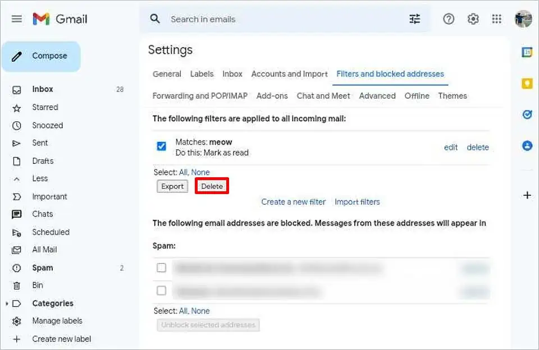Open advanced search options
The width and height of the screenshot is (539, 350).
point(414,19)
